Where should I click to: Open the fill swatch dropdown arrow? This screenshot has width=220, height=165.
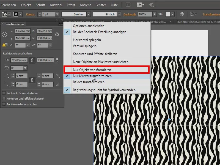tap(9, 14)
